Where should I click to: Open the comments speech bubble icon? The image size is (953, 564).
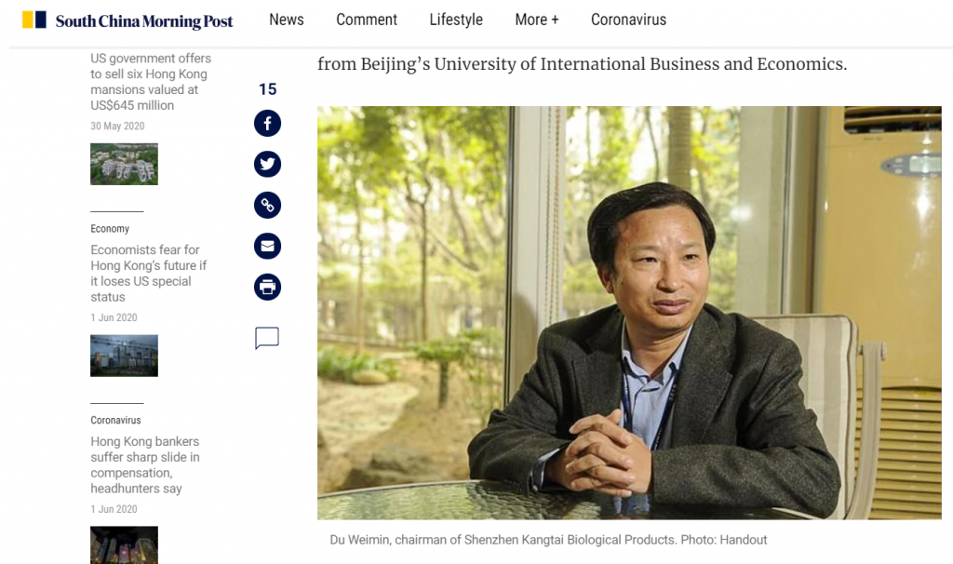[x=267, y=338]
